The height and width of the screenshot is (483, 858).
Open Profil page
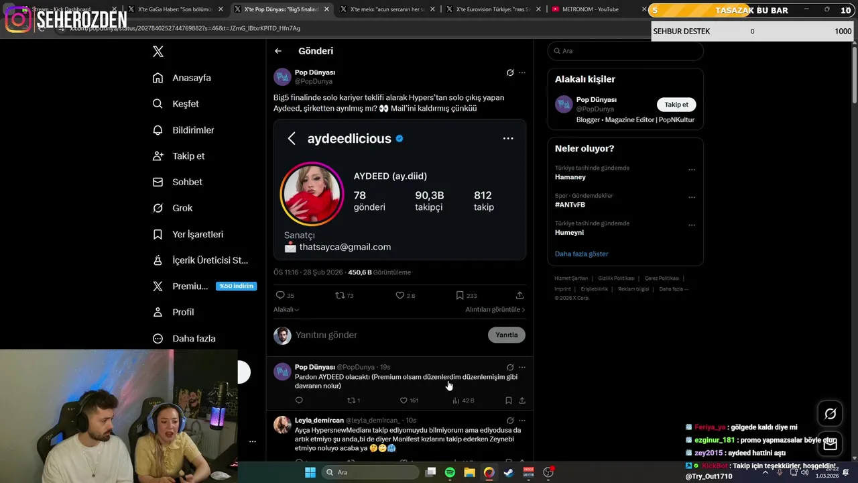173,313
